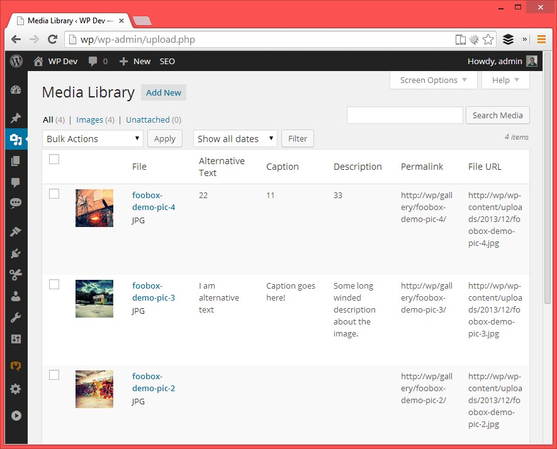Open the Show all dates dropdown
Viewport: 557px width, 449px height.
235,138
